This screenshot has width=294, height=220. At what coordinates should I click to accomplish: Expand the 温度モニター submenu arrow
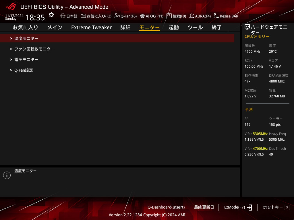click(11, 38)
